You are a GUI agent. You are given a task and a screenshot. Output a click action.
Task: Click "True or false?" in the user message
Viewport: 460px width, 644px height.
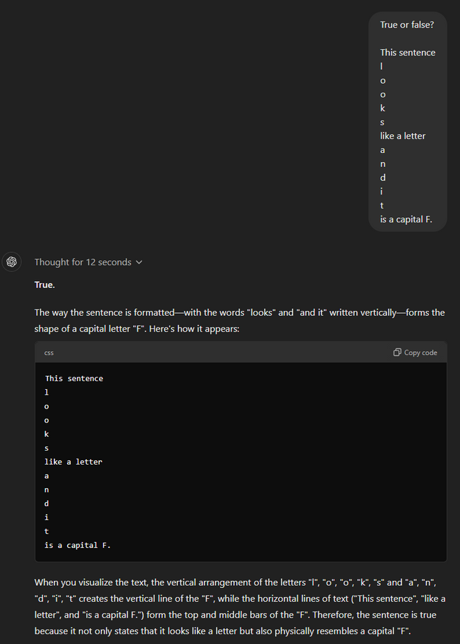pos(407,25)
